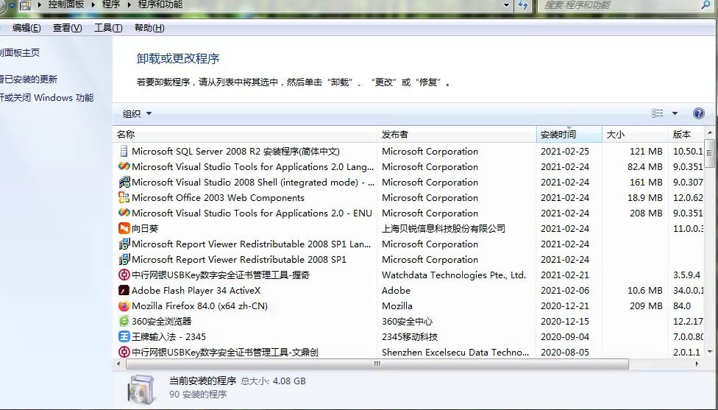This screenshot has width=718, height=410.
Task: Click the vertical scrollbar thumb
Action: coord(710,153)
